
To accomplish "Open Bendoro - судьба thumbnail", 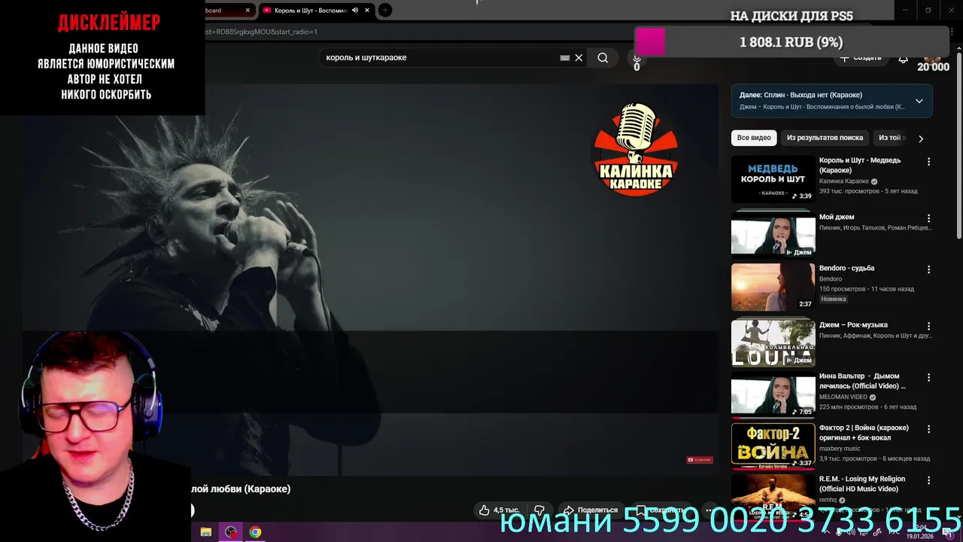I will (x=773, y=287).
